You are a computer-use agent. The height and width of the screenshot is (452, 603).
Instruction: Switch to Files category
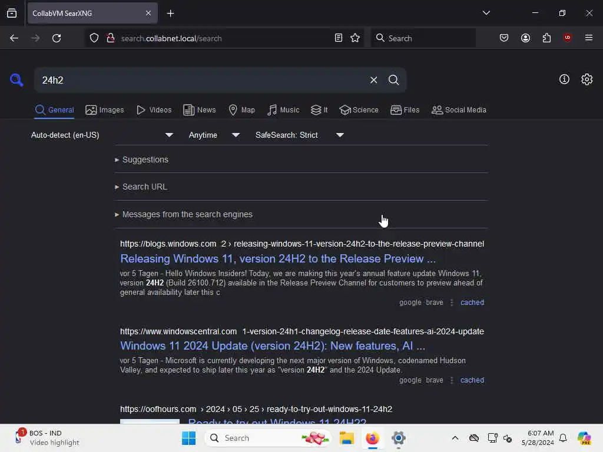(x=405, y=110)
